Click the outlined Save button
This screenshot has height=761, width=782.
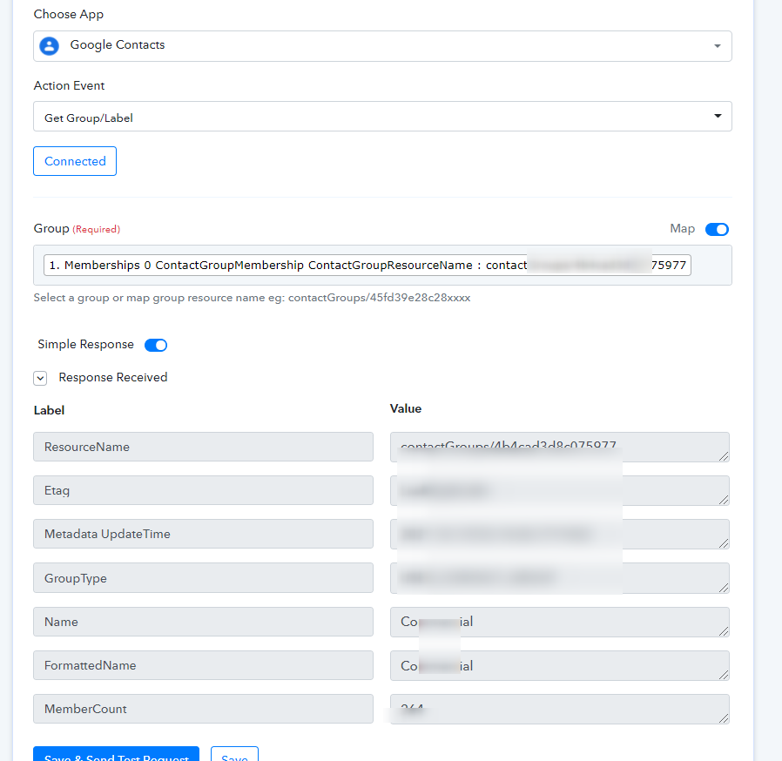point(234,755)
